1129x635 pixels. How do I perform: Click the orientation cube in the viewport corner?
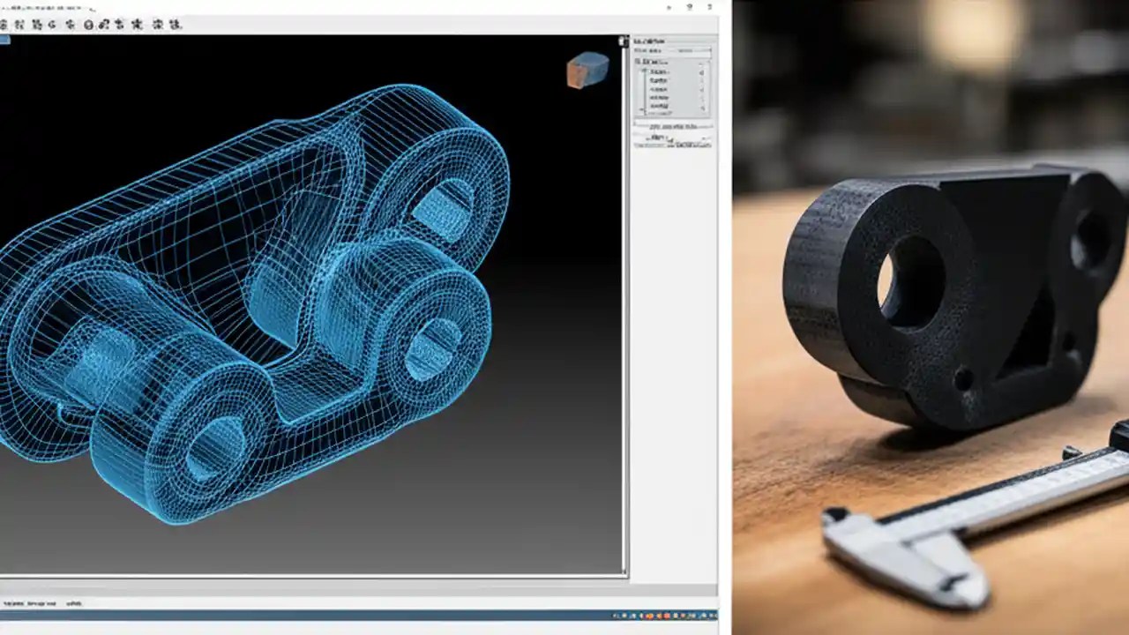589,69
